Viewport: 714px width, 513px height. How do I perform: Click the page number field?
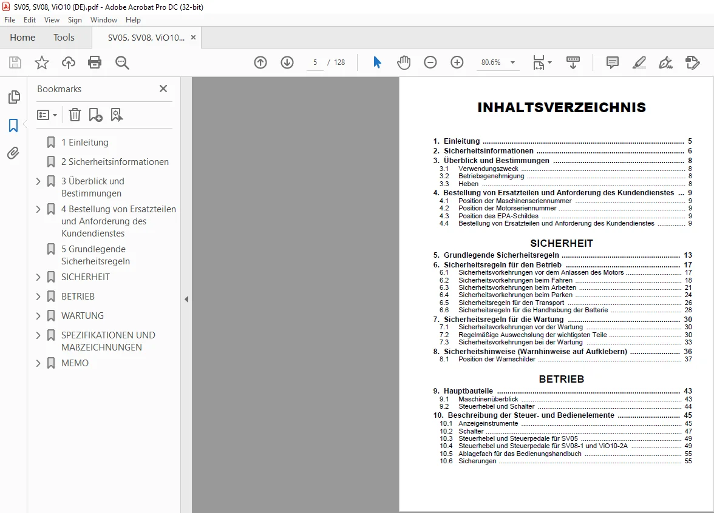[x=315, y=62]
